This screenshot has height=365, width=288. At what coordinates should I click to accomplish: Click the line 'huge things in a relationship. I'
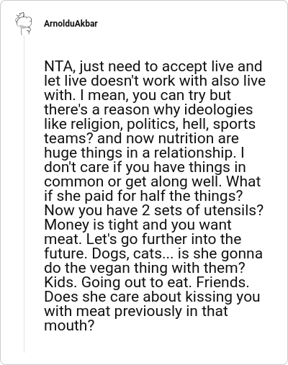144,153
